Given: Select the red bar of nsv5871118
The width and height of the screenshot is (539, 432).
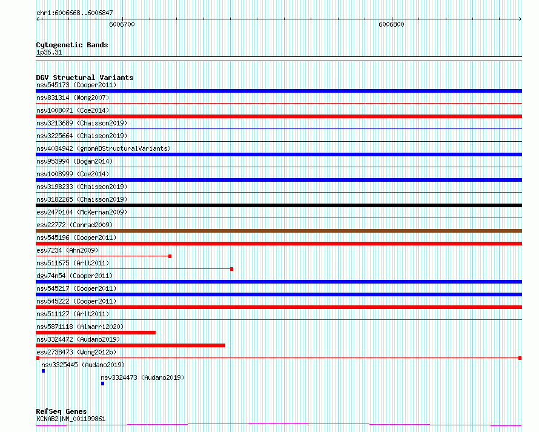Looking at the screenshot, I should click(96, 333).
